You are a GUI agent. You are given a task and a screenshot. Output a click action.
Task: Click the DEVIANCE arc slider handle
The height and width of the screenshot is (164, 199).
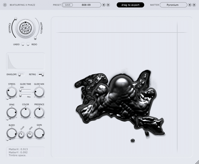click(16, 18)
